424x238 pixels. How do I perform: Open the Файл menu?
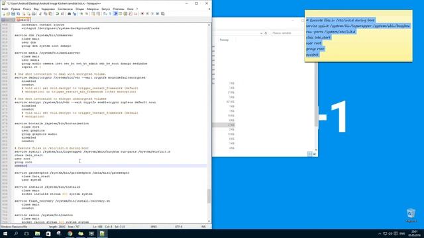coord(5,9)
